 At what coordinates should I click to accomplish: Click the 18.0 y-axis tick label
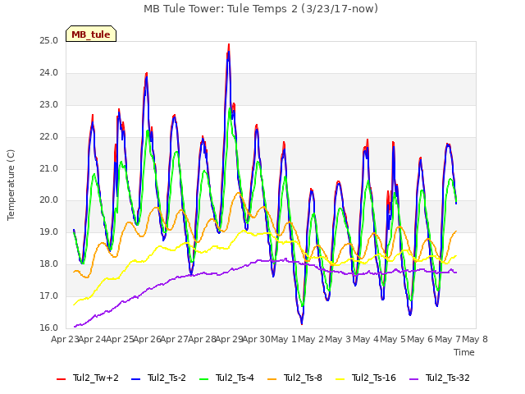(x=49, y=264)
